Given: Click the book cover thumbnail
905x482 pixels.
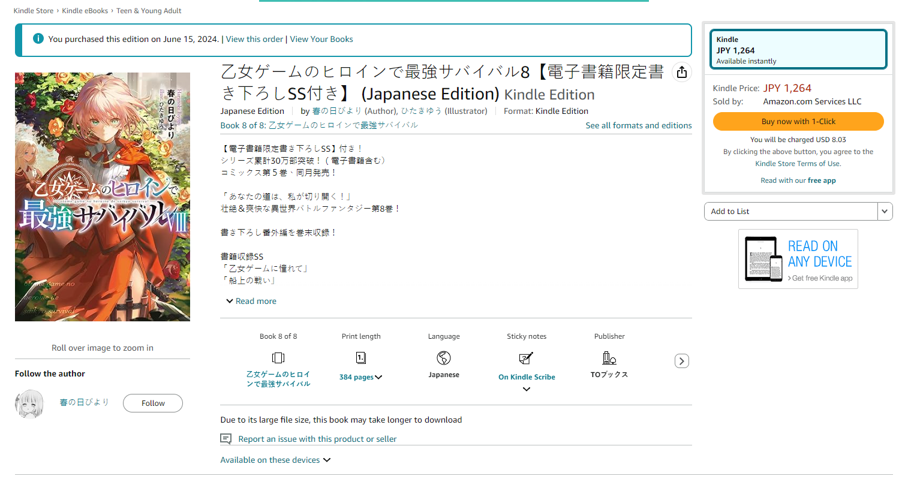Looking at the screenshot, I should pyautogui.click(x=103, y=197).
